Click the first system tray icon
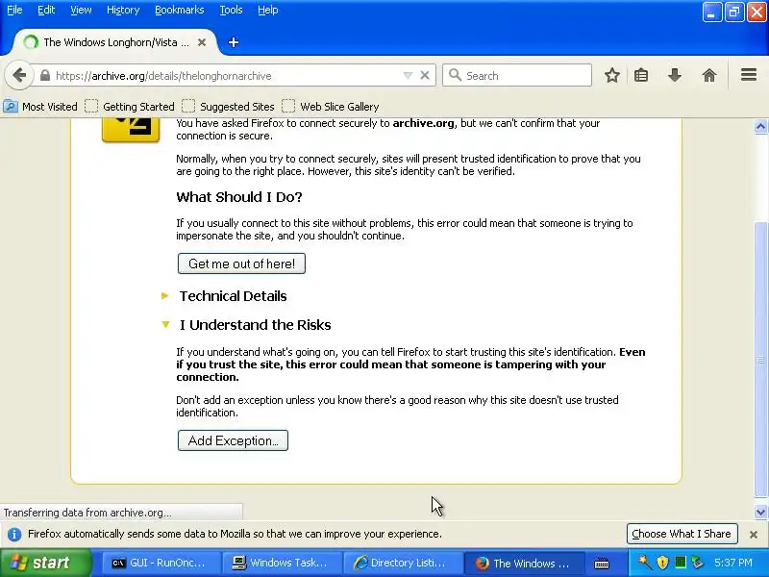Image resolution: width=769 pixels, height=577 pixels. tap(645, 563)
